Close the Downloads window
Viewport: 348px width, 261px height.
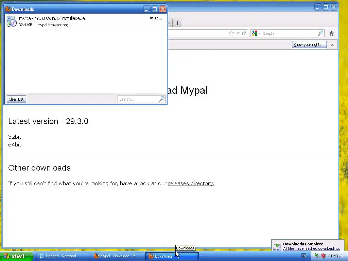pos(163,9)
